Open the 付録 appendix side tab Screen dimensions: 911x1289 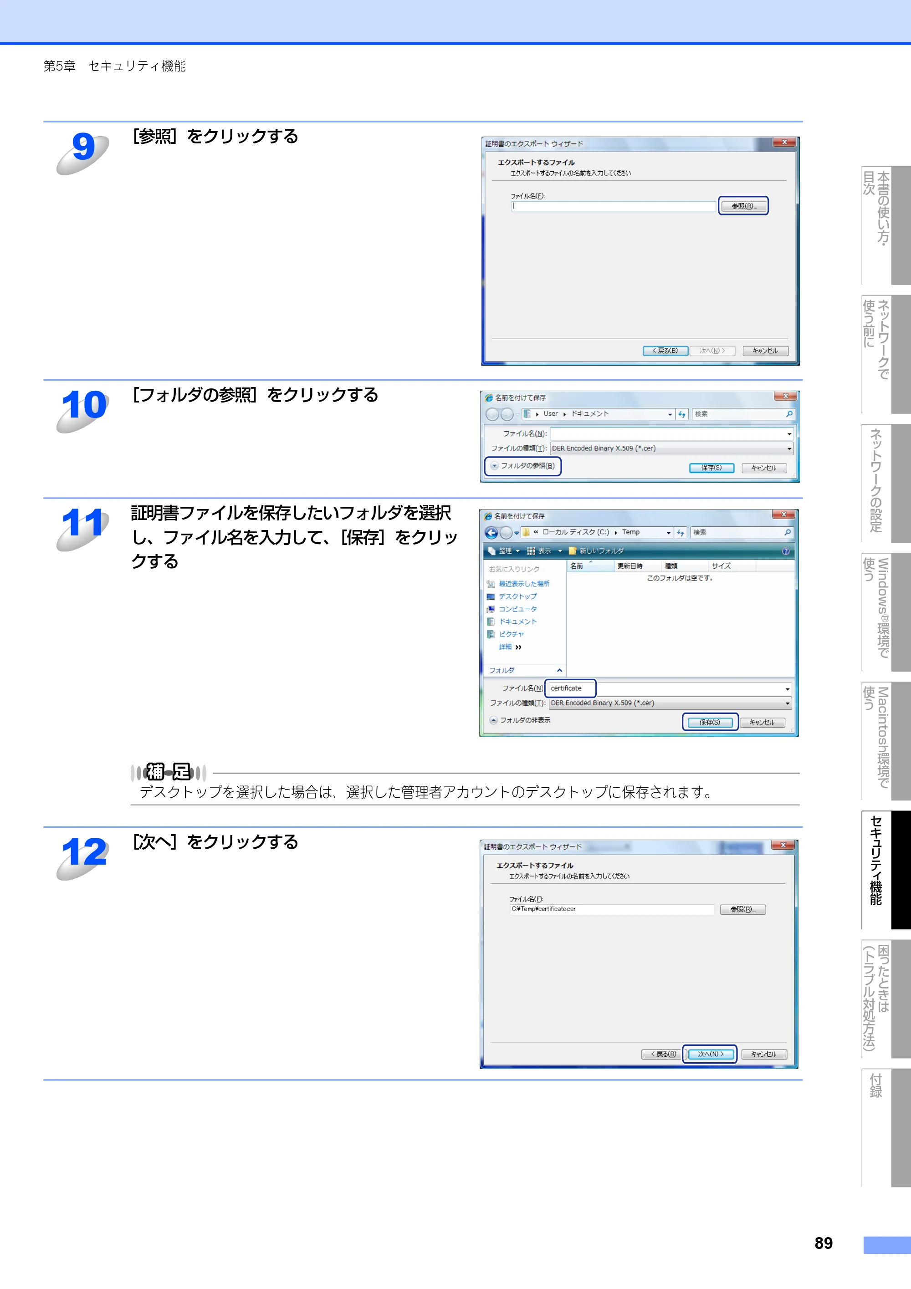(x=886, y=1128)
